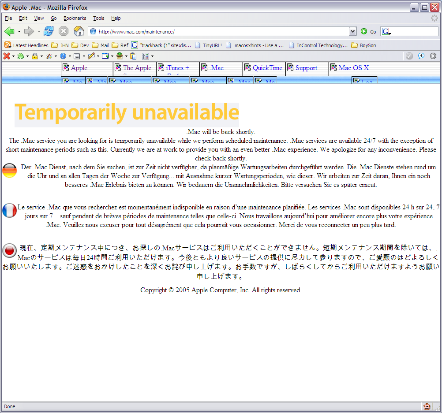Screen dimensions: 442x413
Task: Open the "trackback" Google search bookmark
Action: 161,45
